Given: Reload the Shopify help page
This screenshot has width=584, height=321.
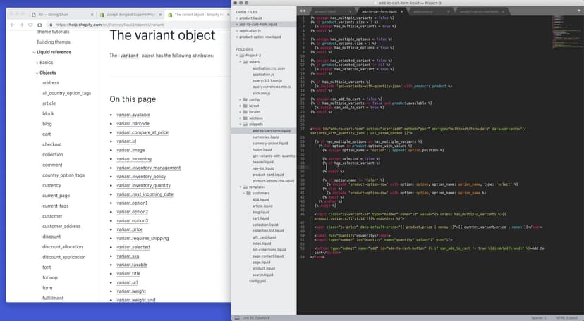Looking at the screenshot, I should 30,25.
